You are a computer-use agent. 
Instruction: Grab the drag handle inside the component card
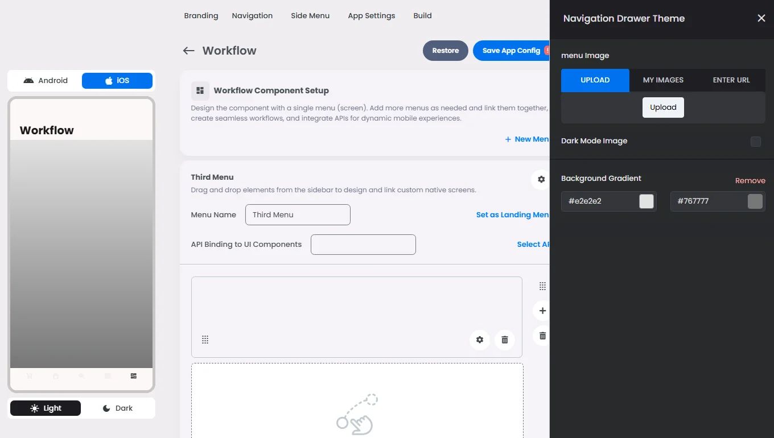click(x=205, y=340)
